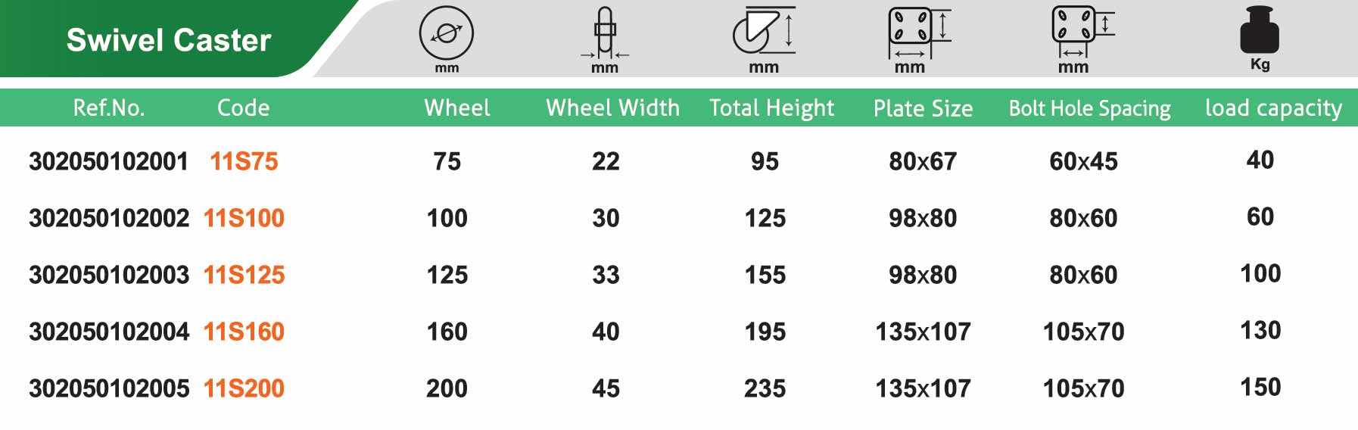Open product code 11S100
Image resolution: width=1358 pixels, height=430 pixels.
click(x=244, y=218)
